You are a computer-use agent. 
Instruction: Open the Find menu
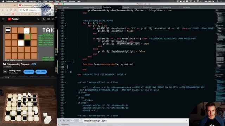tap(39, 1)
